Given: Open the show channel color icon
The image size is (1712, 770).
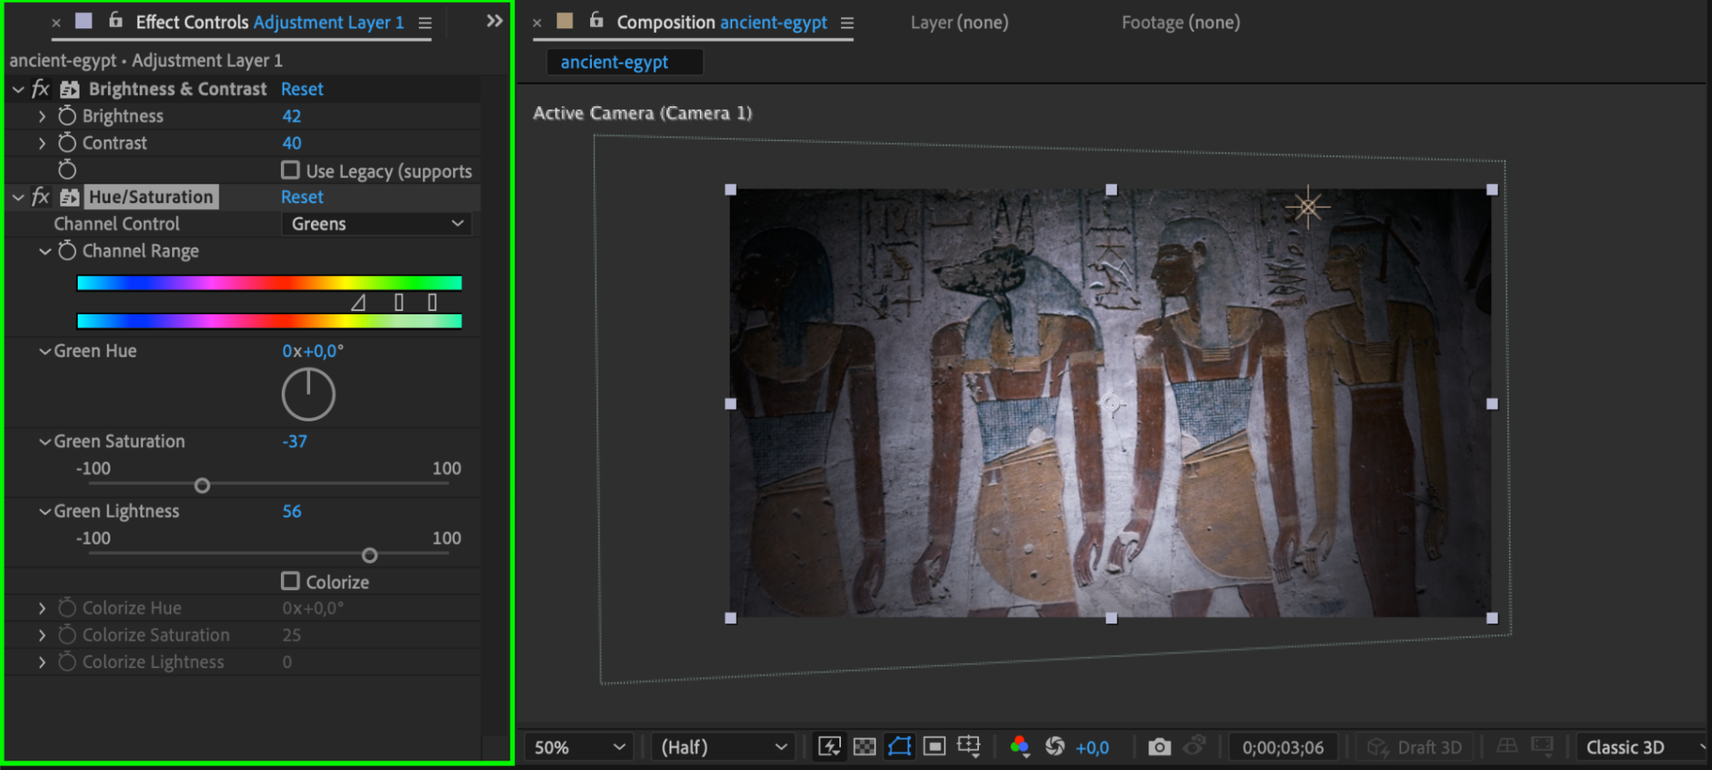Looking at the screenshot, I should [1019, 747].
